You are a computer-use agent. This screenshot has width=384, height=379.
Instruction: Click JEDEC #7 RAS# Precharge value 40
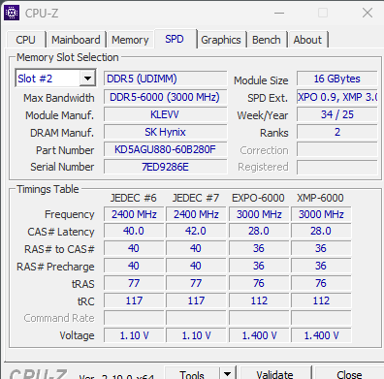pos(196,266)
